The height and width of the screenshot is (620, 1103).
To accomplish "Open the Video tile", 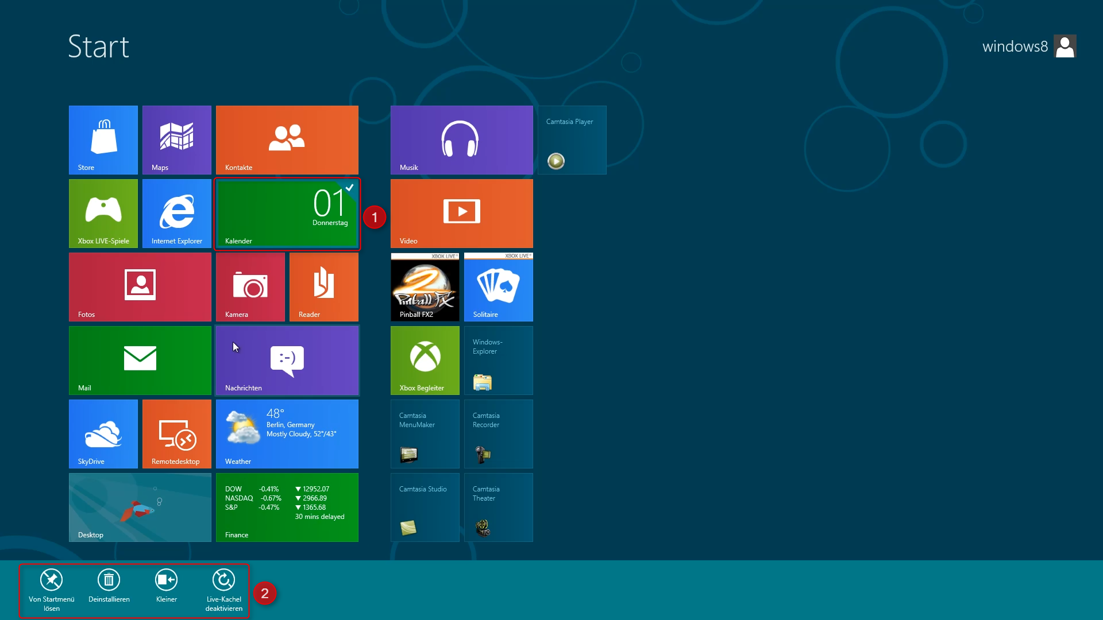I will coord(462,214).
